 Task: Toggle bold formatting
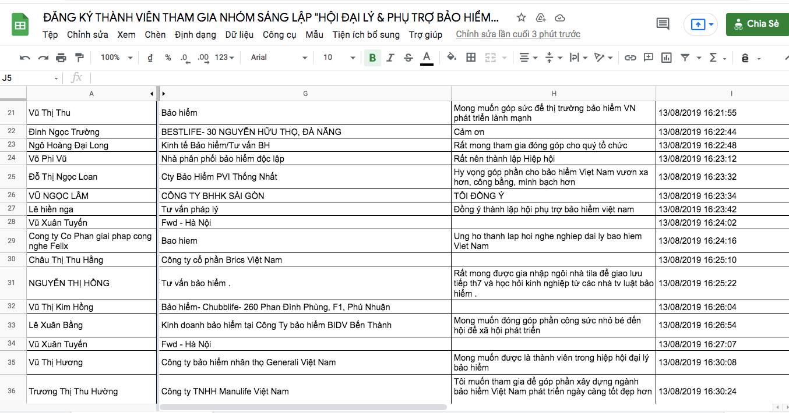(x=372, y=58)
